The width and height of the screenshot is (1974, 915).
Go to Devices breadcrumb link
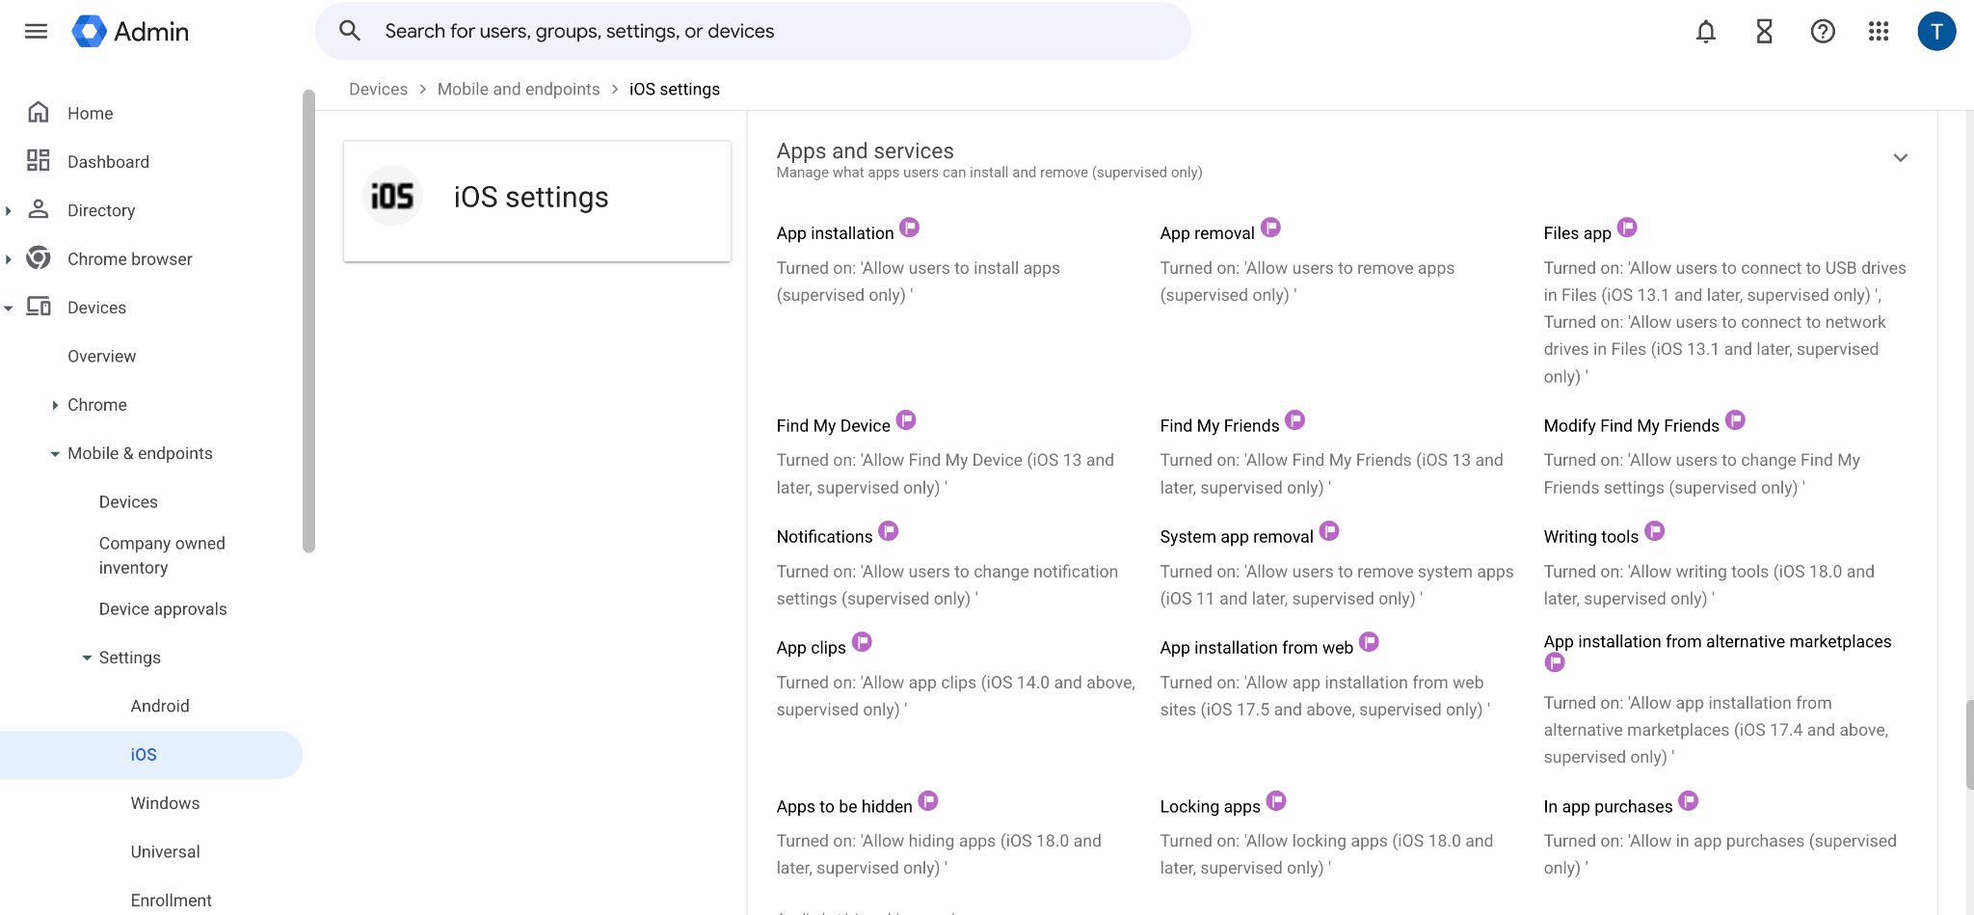378,89
